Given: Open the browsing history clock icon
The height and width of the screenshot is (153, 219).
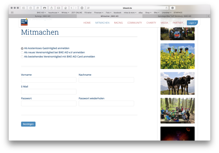Looking at the screenshot, I should tap(31, 8).
